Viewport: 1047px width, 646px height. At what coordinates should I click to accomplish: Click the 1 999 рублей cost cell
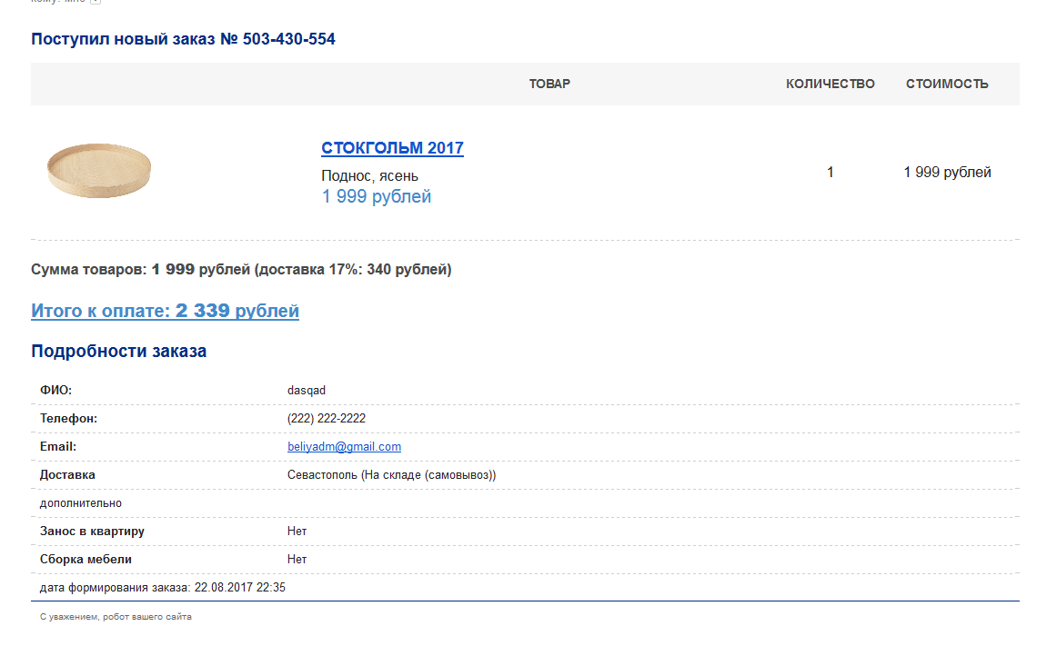pyautogui.click(x=947, y=173)
